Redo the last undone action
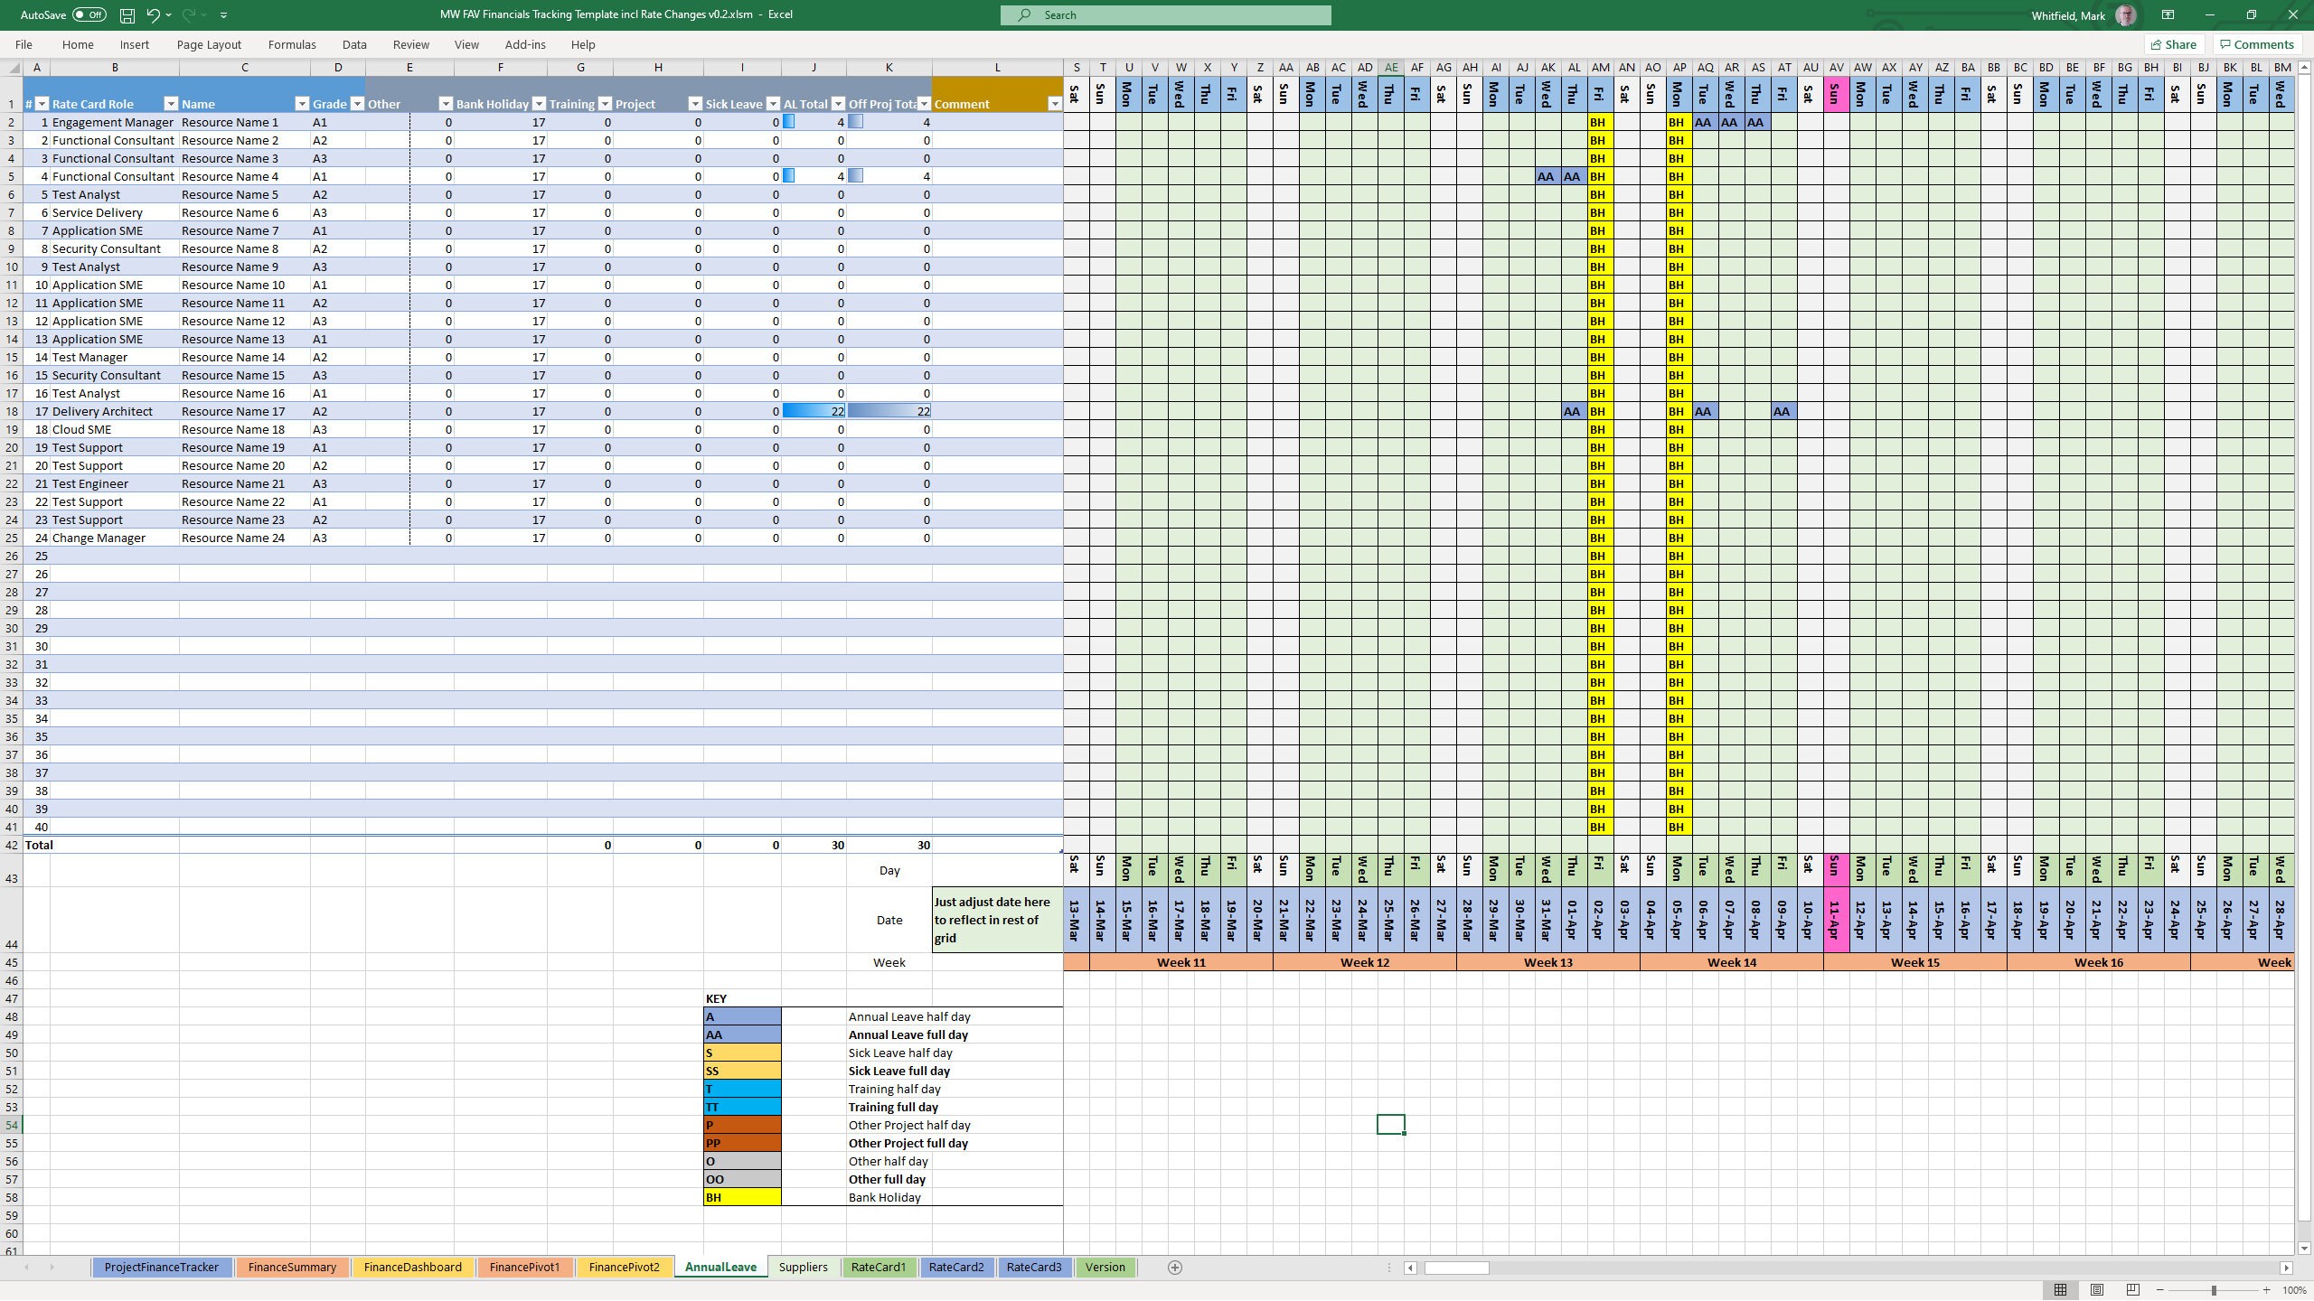The height and width of the screenshot is (1301, 2314). tap(185, 14)
